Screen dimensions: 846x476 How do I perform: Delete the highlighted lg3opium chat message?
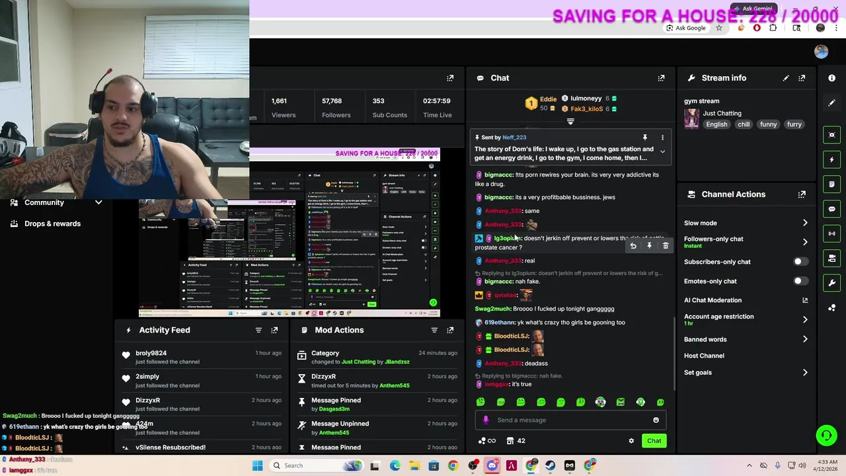(x=666, y=246)
